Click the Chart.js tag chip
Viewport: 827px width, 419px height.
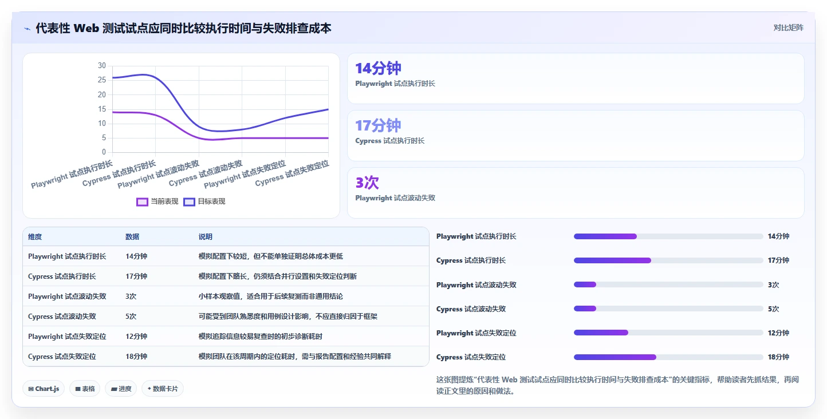pos(44,389)
